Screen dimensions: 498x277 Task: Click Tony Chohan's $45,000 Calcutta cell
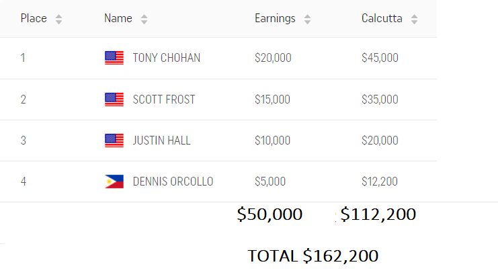[x=380, y=58]
